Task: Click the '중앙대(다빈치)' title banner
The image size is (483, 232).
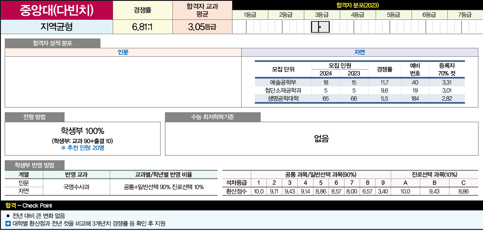Action: point(56,10)
